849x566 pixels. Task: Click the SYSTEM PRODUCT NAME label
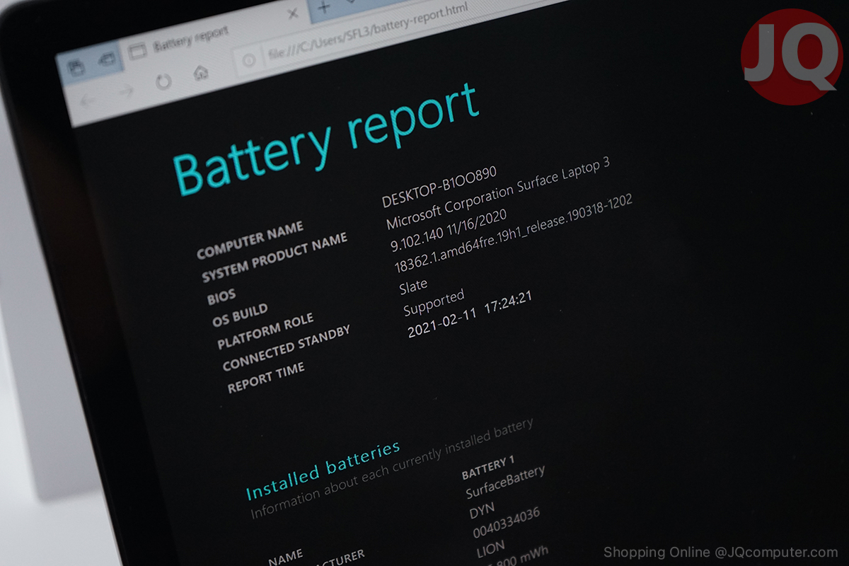click(x=275, y=256)
